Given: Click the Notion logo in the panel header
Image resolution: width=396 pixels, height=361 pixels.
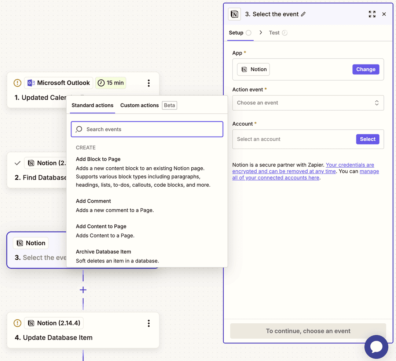Looking at the screenshot, I should (234, 14).
